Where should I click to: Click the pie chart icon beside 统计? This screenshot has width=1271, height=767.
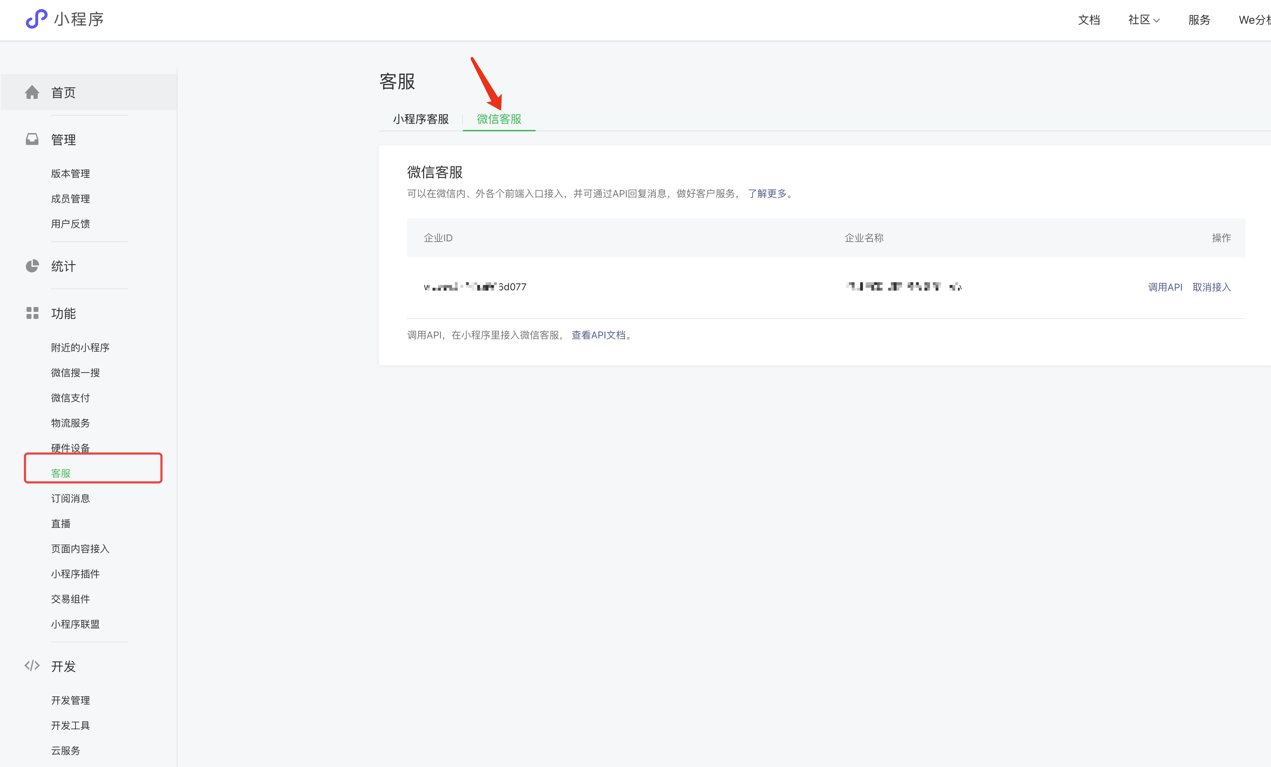[x=32, y=266]
